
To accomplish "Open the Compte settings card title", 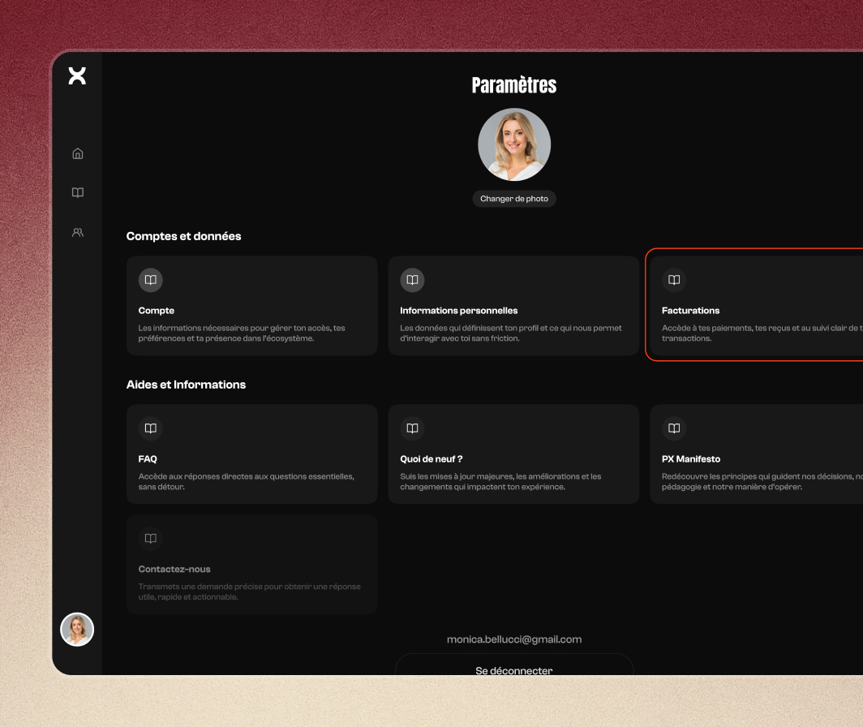I will click(157, 311).
